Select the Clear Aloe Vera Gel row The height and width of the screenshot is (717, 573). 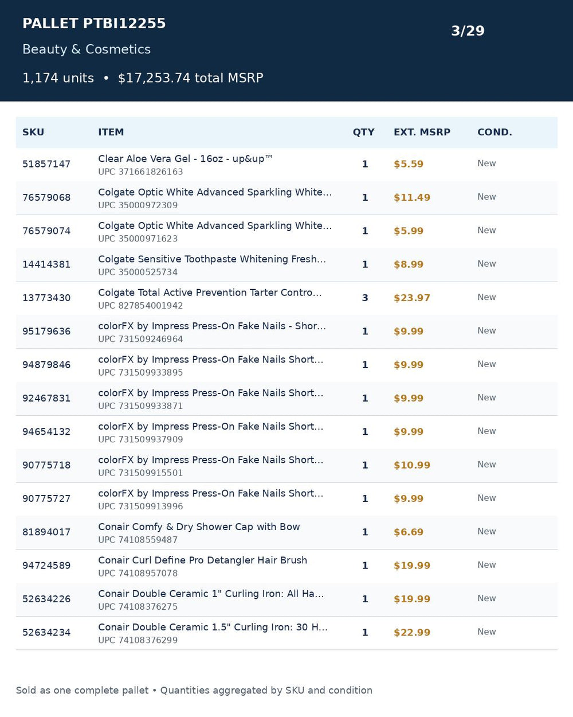286,165
